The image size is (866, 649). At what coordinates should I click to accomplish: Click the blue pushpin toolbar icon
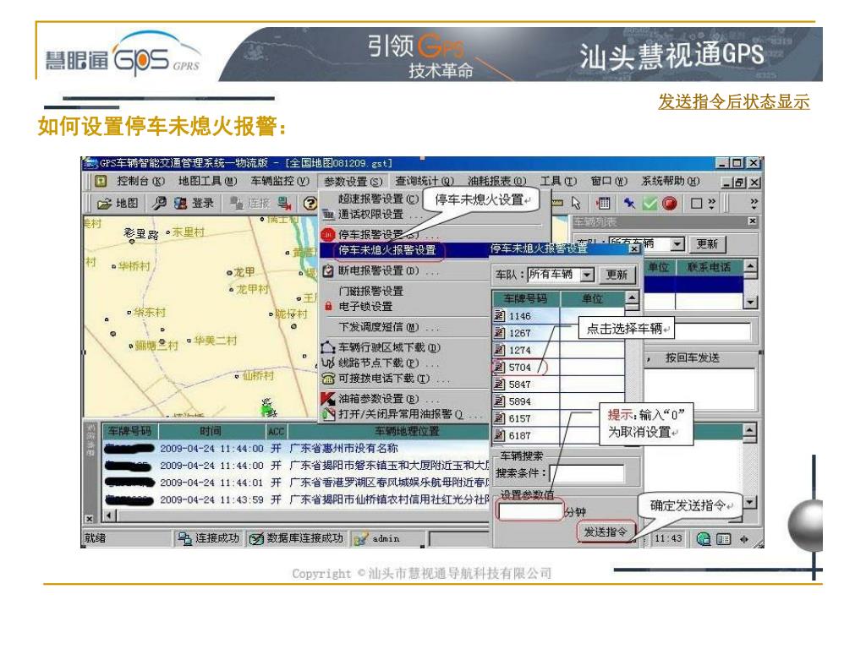629,204
